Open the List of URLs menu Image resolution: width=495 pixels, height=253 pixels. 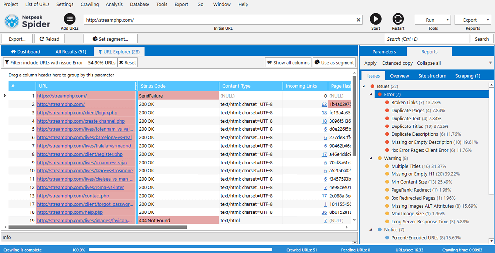[37, 5]
